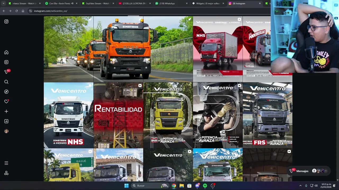Switch to (119) WhatsApp tab

(171, 3)
